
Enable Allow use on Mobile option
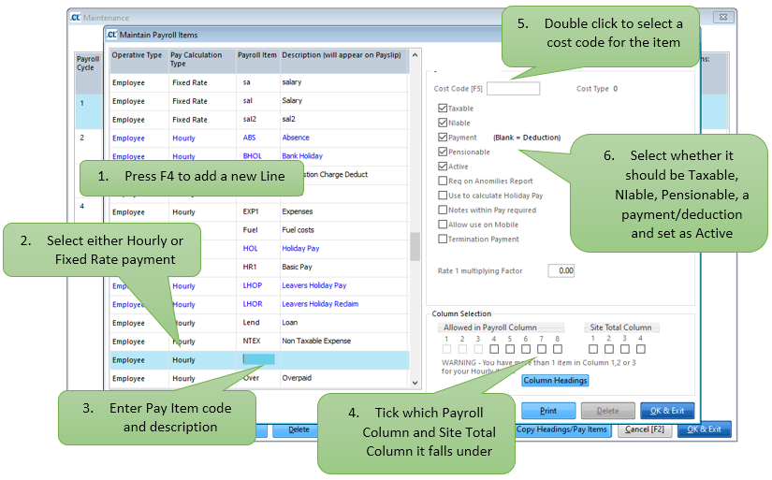pos(443,225)
